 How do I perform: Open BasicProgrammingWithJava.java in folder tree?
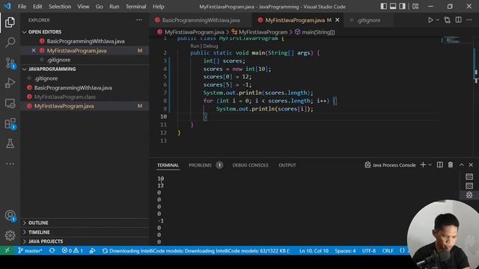(x=73, y=87)
